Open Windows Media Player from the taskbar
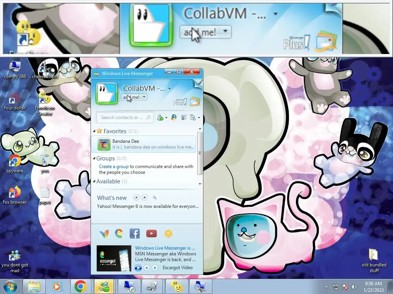This screenshot has width=393, height=294. tap(57, 286)
